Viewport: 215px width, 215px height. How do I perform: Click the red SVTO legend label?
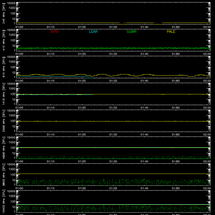click(x=55, y=31)
